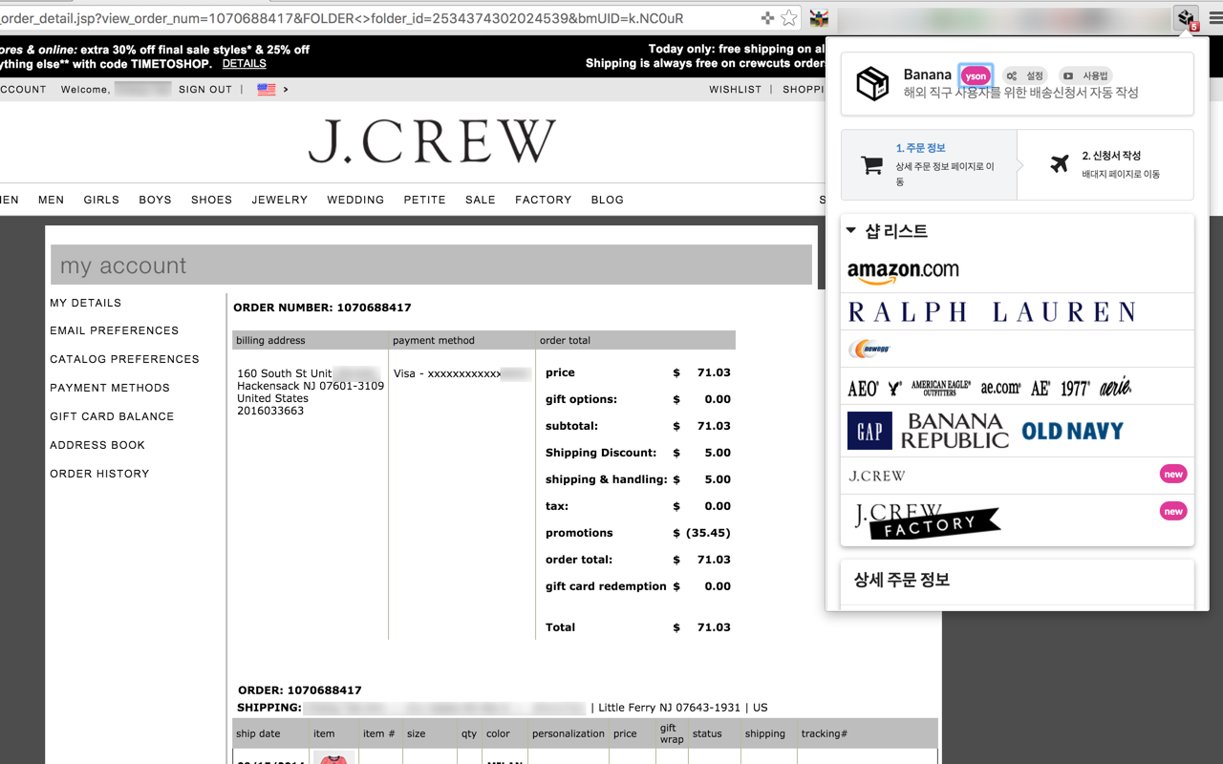
Task: Open the PETITE navigation menu
Action: [424, 200]
